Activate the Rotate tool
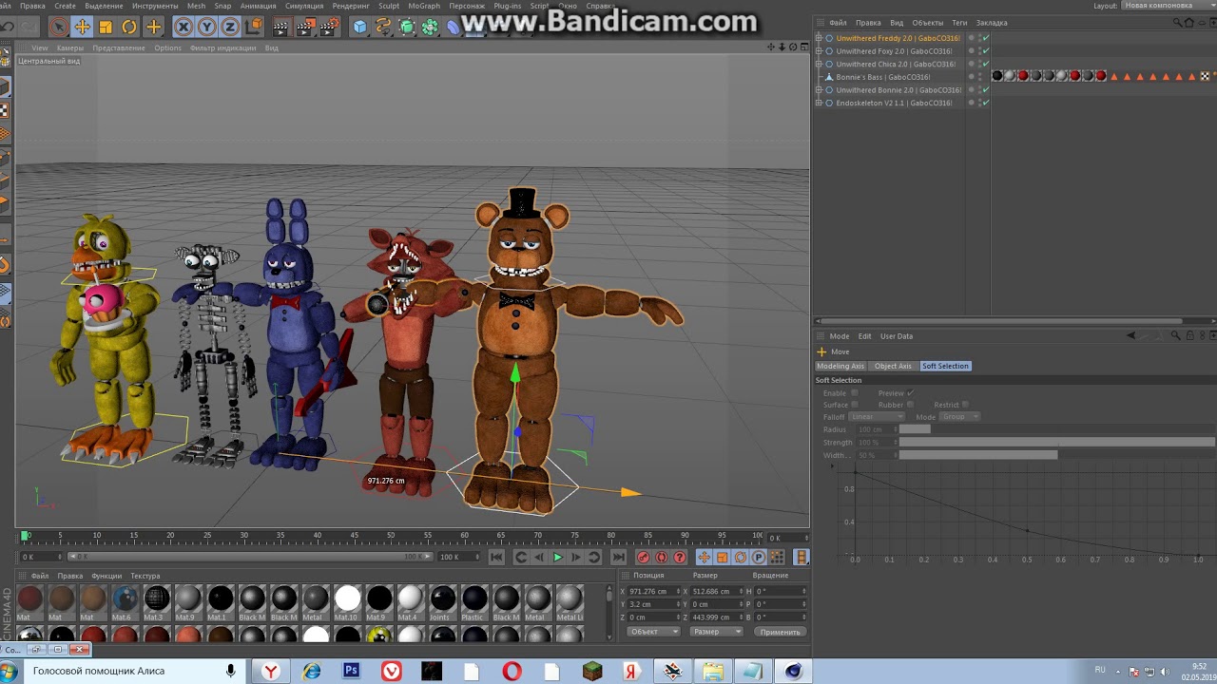1217x684 pixels. coord(129,27)
